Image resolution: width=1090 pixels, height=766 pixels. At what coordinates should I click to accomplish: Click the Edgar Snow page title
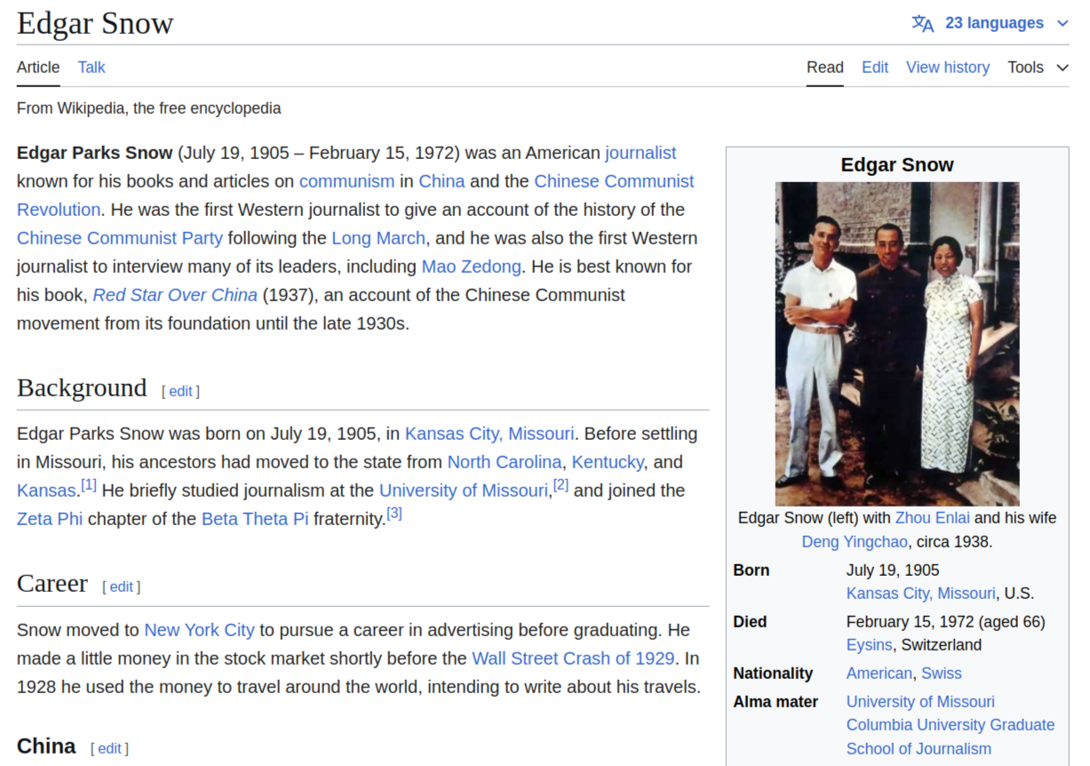coord(95,24)
